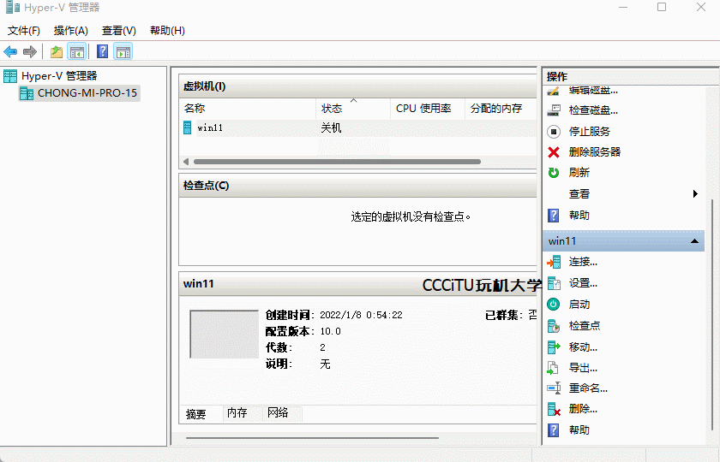This screenshot has height=462, width=720.
Task: Open VM Settings (设置) in actions pane
Action: [583, 283]
